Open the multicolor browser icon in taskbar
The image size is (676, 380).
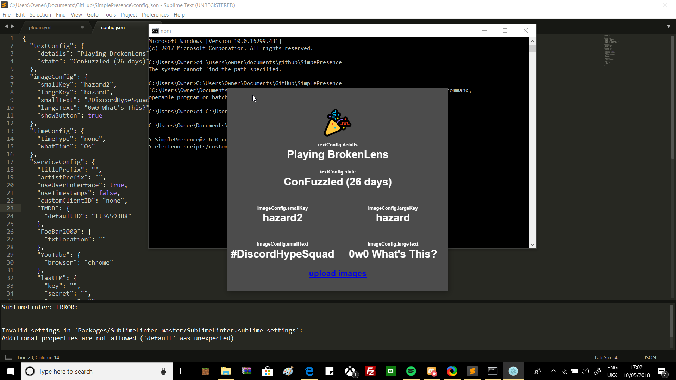tap(452, 371)
